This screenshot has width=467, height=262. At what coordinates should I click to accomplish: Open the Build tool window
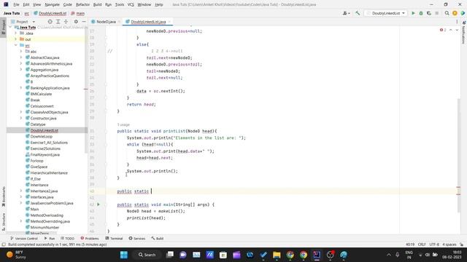pos(158,239)
